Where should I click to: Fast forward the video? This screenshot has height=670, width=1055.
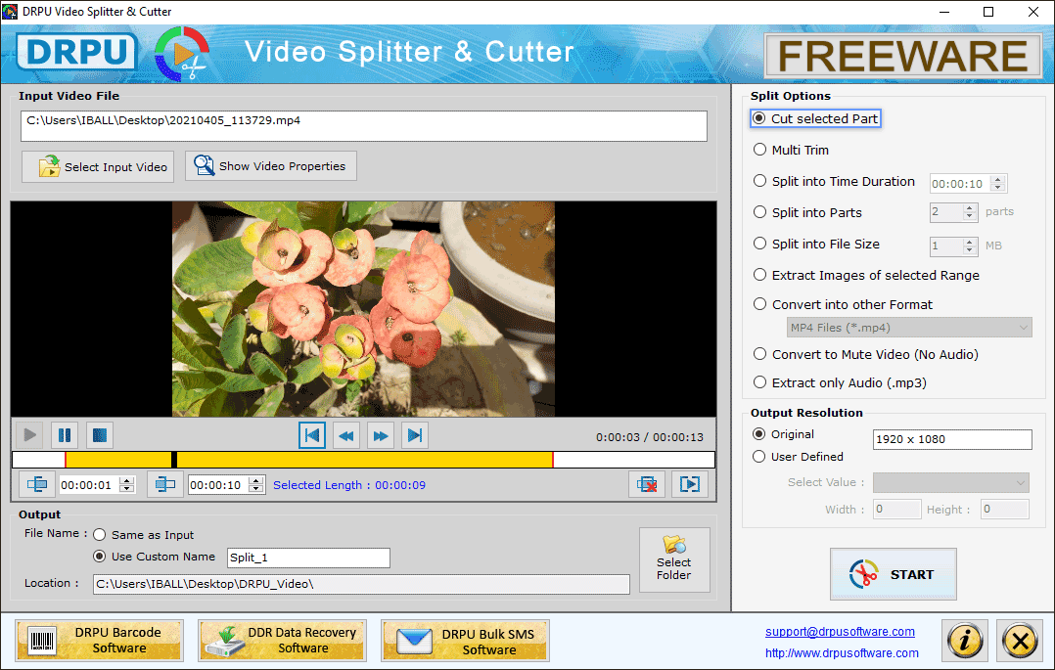coord(381,435)
